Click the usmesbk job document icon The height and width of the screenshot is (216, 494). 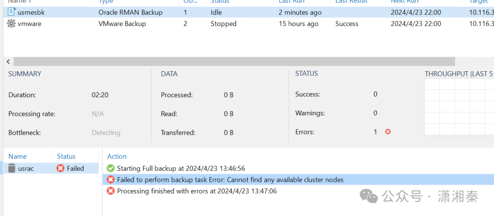pyautogui.click(x=11, y=12)
